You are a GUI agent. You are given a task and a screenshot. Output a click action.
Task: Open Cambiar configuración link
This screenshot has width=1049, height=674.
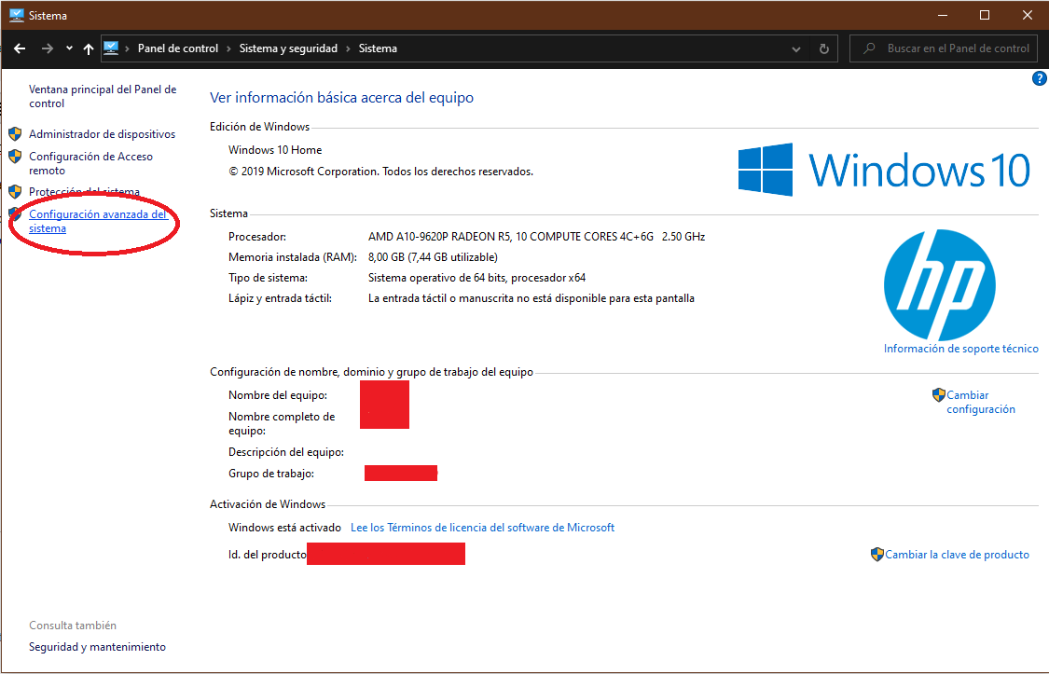981,402
